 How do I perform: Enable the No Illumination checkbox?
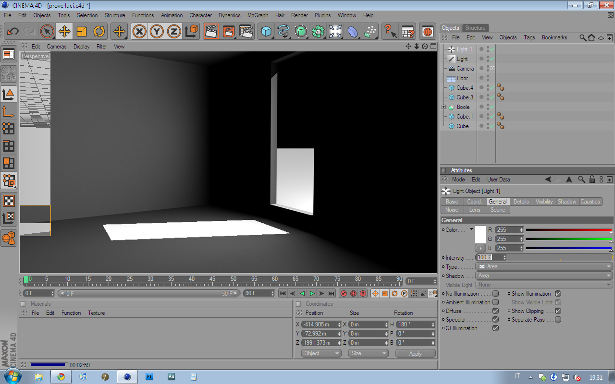coord(495,294)
